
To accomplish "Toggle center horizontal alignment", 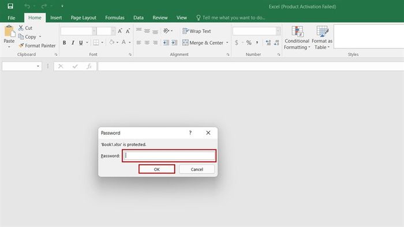I will click(147, 43).
